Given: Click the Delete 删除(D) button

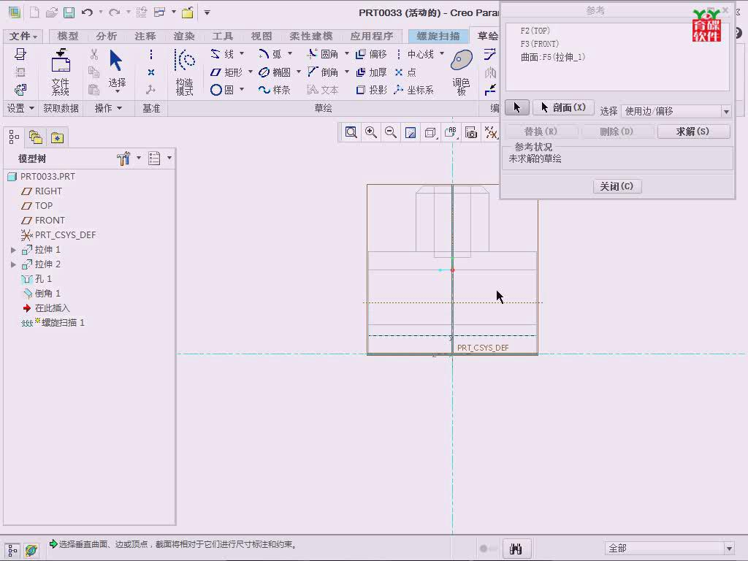Looking at the screenshot, I should (x=617, y=131).
